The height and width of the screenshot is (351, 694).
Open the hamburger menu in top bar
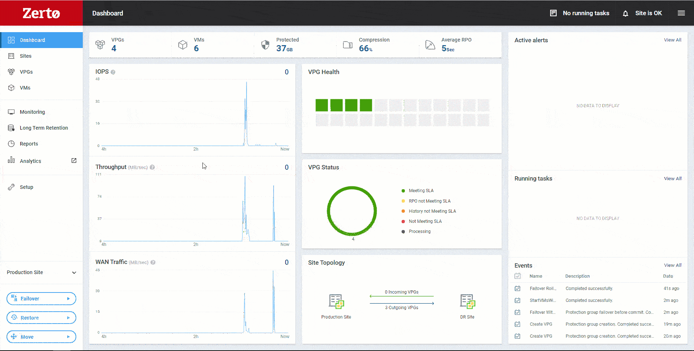click(x=681, y=13)
